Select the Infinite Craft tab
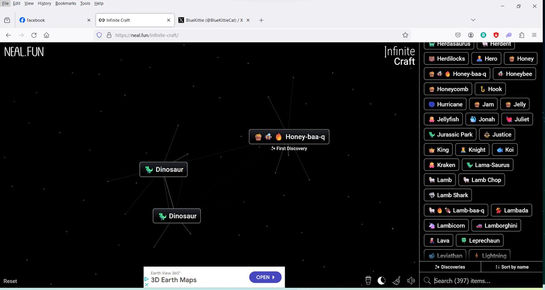 [135, 20]
